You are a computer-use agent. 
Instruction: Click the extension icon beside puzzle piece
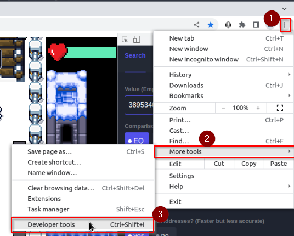tap(228, 25)
